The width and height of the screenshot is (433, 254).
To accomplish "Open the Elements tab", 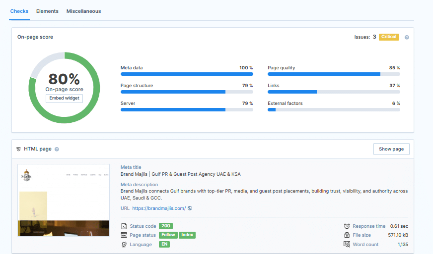I will (47, 11).
